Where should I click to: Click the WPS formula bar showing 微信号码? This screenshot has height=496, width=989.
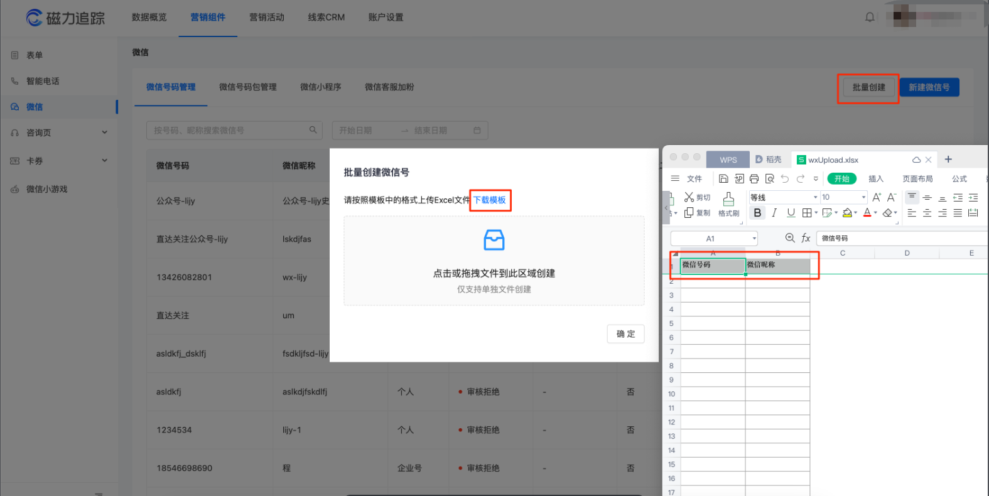[x=902, y=239]
